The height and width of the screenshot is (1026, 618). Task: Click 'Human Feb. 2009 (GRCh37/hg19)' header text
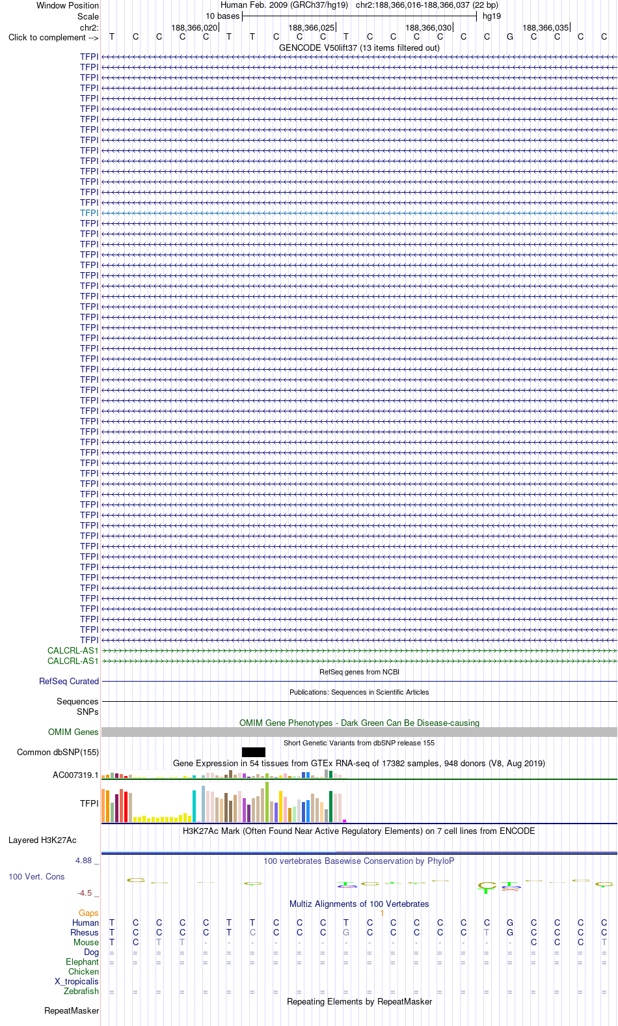coord(284,5)
